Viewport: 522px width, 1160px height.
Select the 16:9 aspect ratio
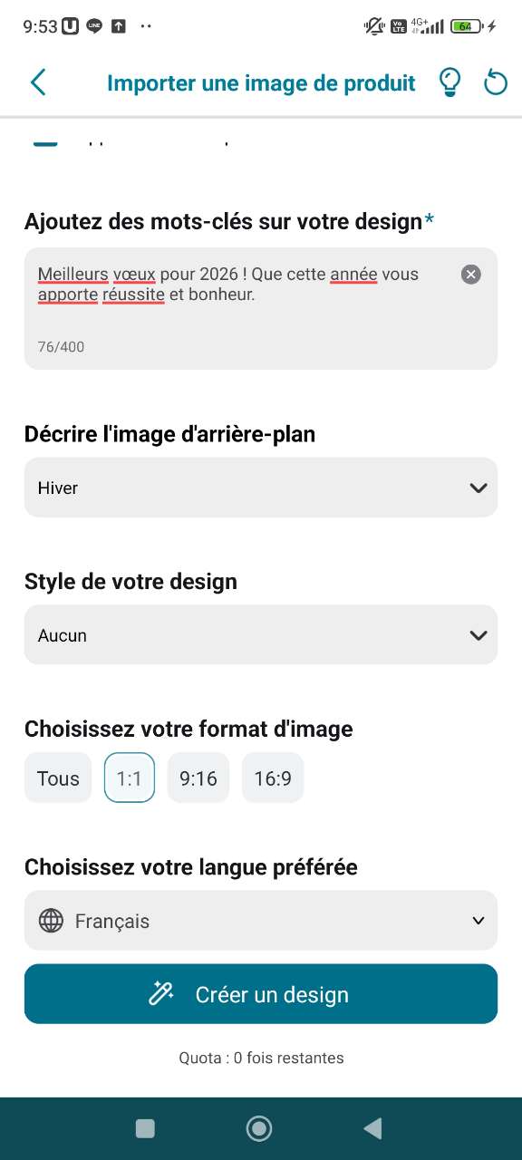point(272,778)
